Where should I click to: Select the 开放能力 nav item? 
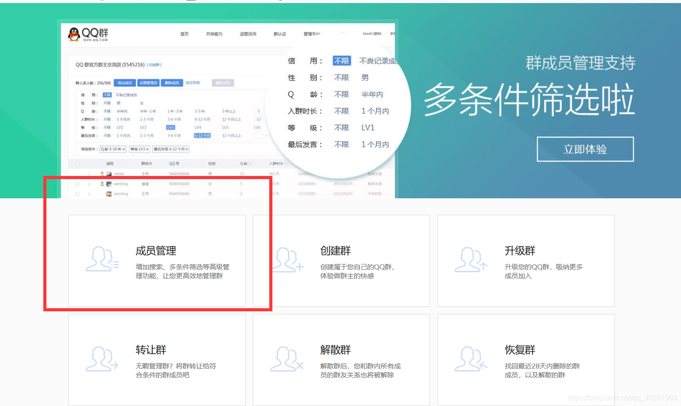(x=214, y=34)
